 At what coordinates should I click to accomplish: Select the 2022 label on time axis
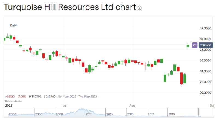(x=9, y=105)
